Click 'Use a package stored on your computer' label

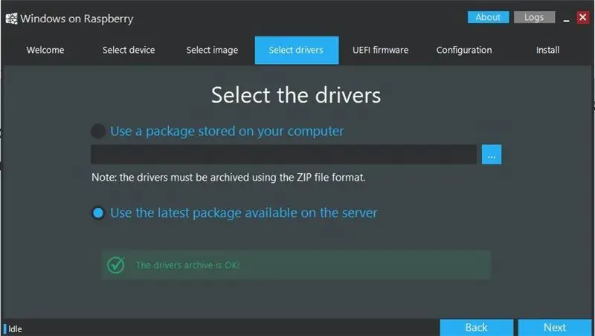[x=227, y=132]
